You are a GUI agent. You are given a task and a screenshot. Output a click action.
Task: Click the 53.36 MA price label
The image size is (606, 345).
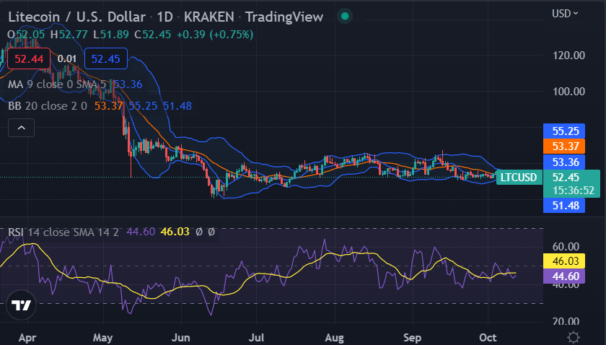pyautogui.click(x=564, y=162)
